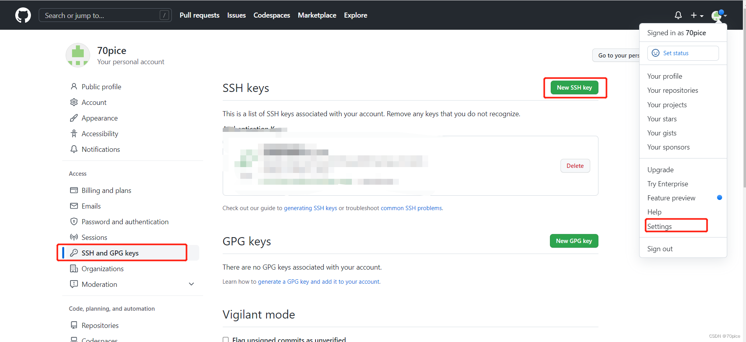The height and width of the screenshot is (342, 746).
Task: Click the Password shield lock icon
Action: (x=74, y=221)
